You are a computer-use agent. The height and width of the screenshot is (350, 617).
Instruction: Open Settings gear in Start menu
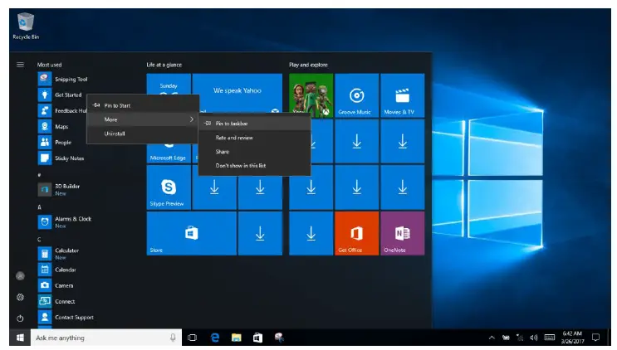(x=20, y=297)
